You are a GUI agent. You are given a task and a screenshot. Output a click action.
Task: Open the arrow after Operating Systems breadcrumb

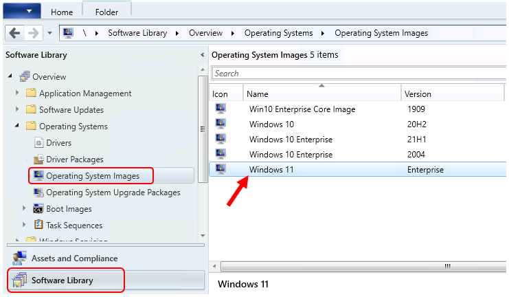pyautogui.click(x=323, y=33)
